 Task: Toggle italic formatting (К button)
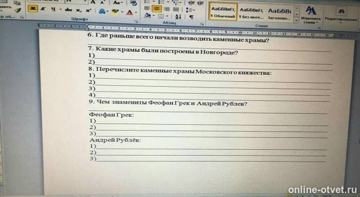coord(43,9)
